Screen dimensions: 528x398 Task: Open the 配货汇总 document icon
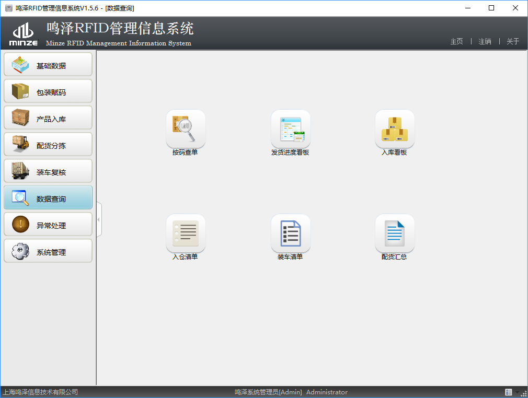(x=394, y=233)
